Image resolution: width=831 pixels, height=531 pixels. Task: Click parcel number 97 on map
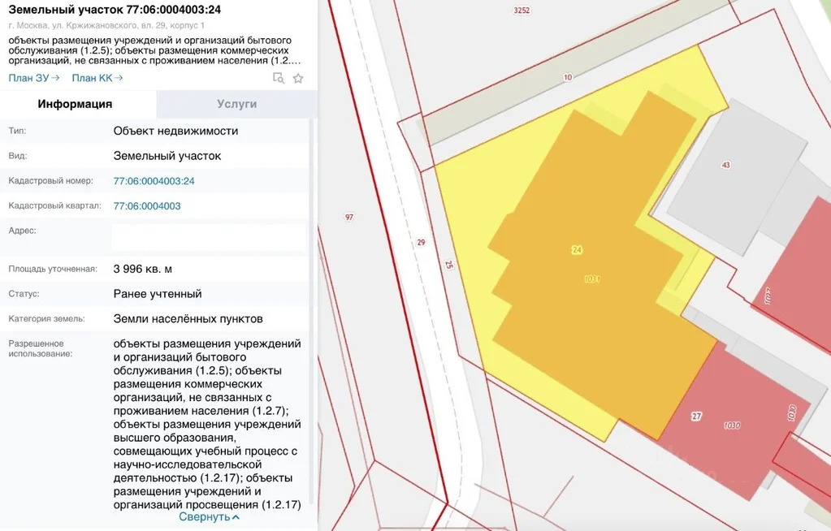(x=349, y=217)
